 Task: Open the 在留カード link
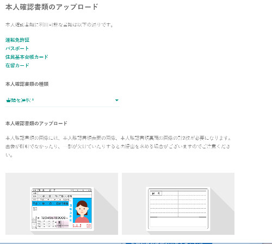[17, 65]
